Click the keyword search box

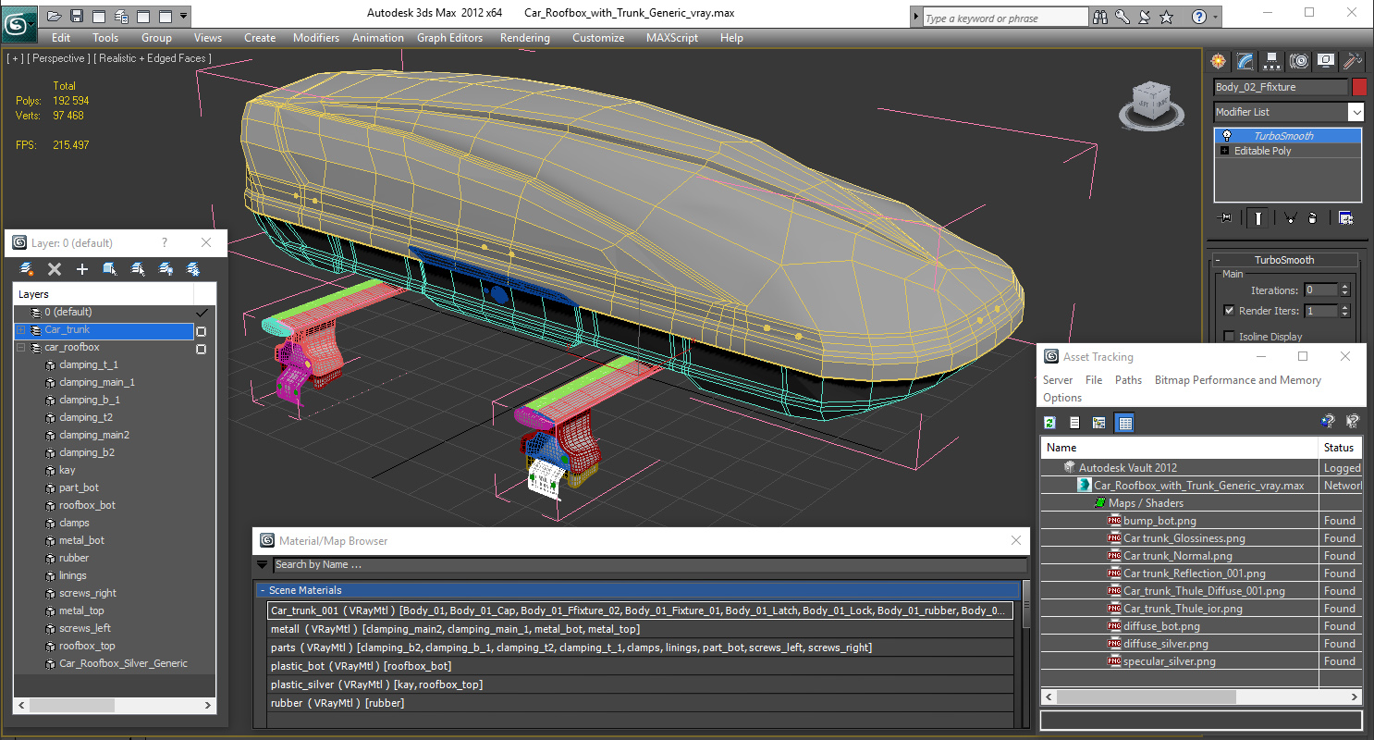pos(1004,17)
